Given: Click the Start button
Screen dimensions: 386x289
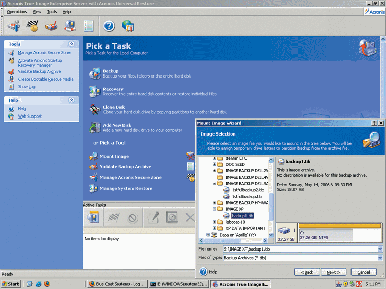Looking at the screenshot, I should coord(11,284).
